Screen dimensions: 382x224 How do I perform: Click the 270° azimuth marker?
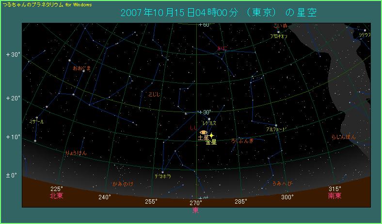coord(196,203)
